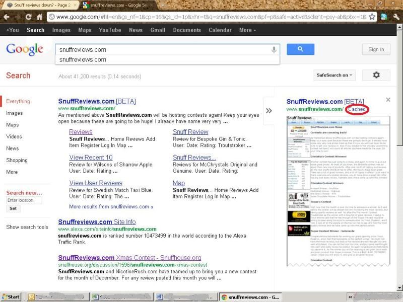Filter results by Images in sidebar
Viewport: 403px width, 302px height.
(15, 113)
